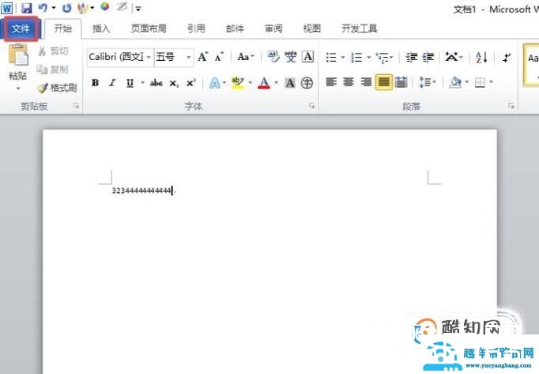Open the 视图 tab

tap(311, 29)
